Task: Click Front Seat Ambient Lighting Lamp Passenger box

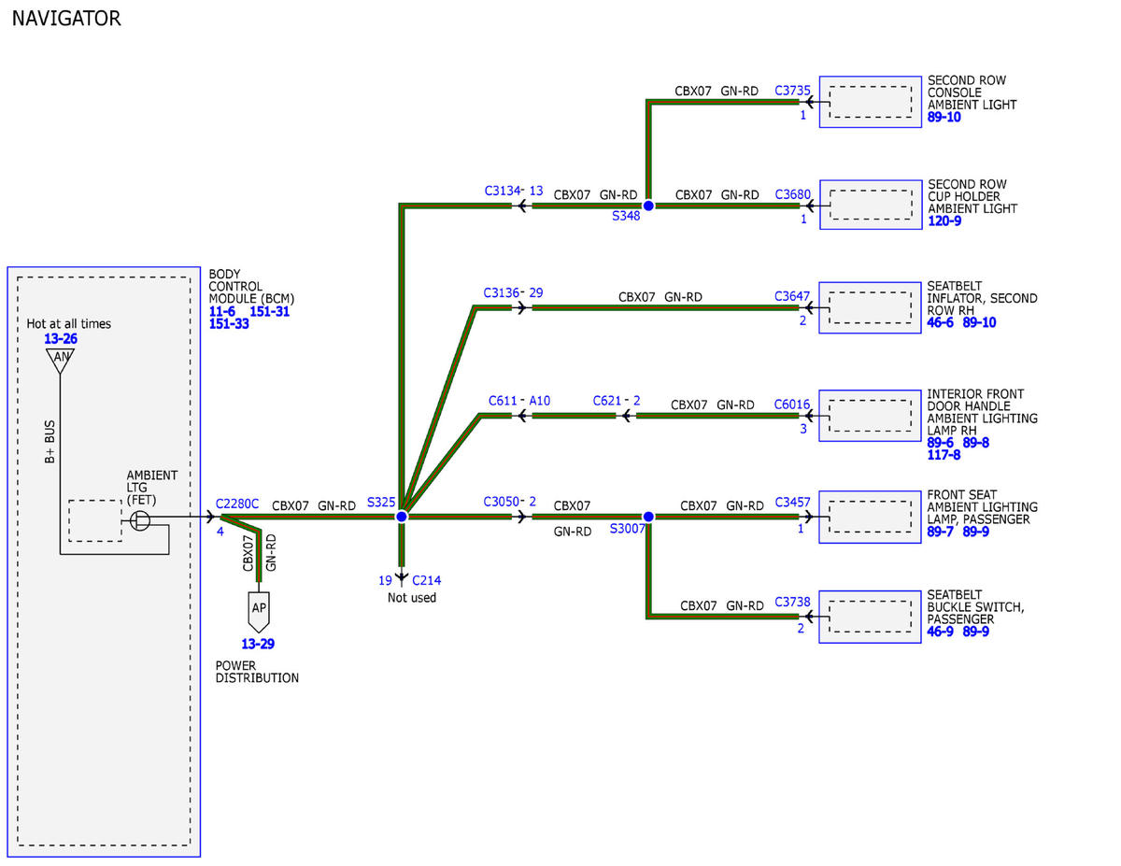Action: (x=871, y=517)
